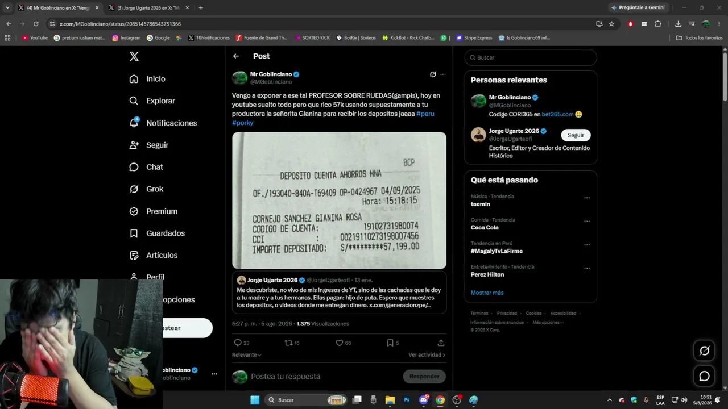The width and height of the screenshot is (728, 409).
Task: Open the Seguir people icon
Action: [134, 145]
